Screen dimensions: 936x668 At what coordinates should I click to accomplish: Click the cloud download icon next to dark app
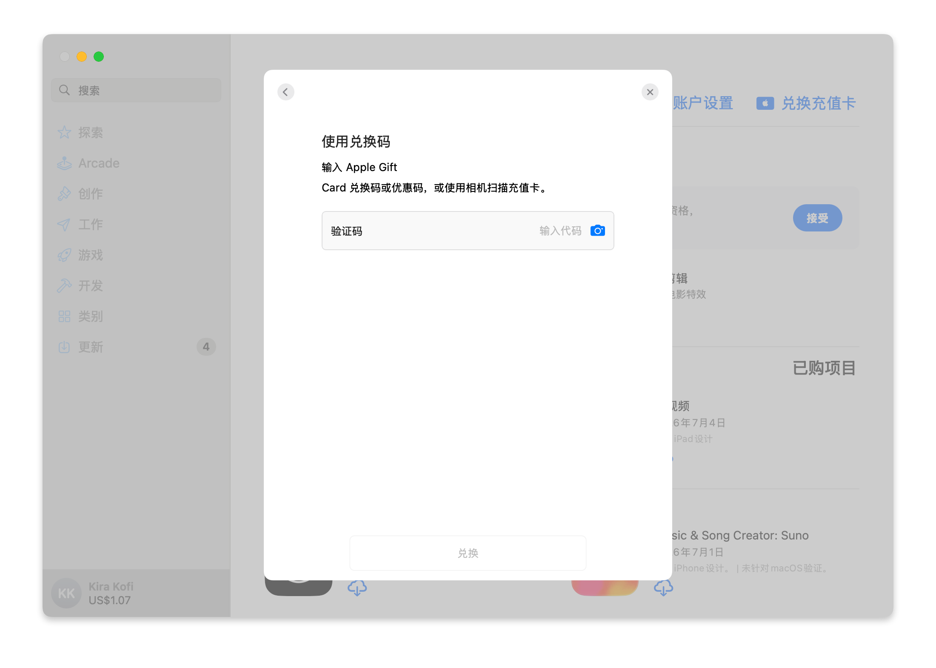pos(357,588)
